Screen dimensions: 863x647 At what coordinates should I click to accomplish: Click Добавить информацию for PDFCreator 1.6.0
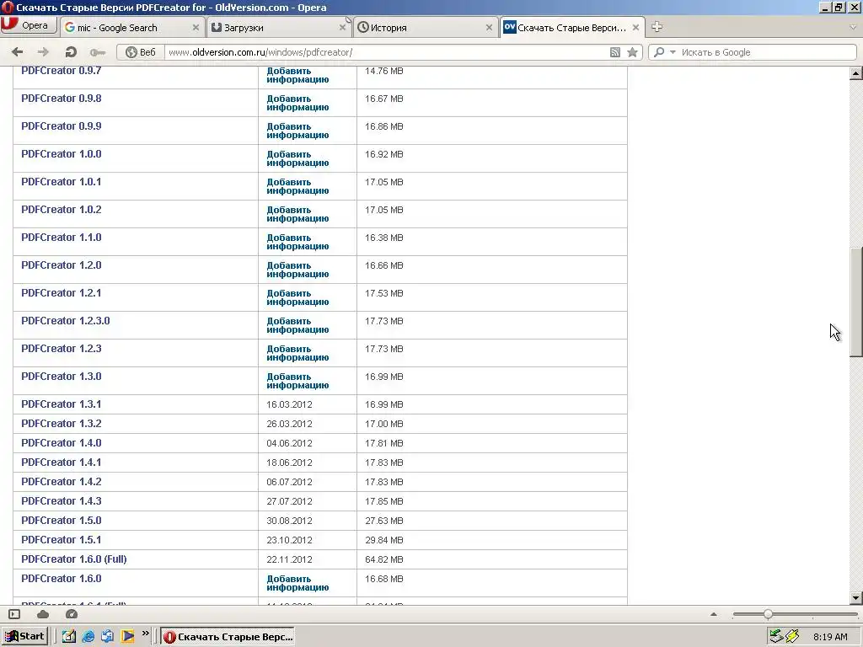point(297,583)
